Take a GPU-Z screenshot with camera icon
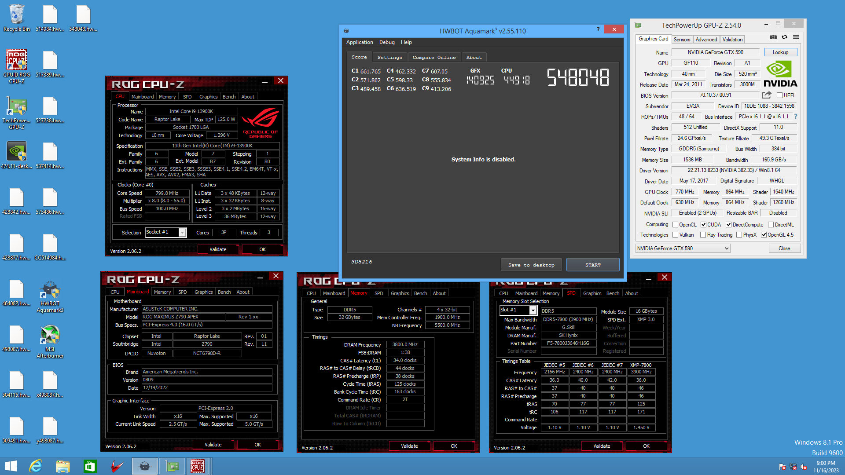This screenshot has width=845, height=475. [x=773, y=37]
